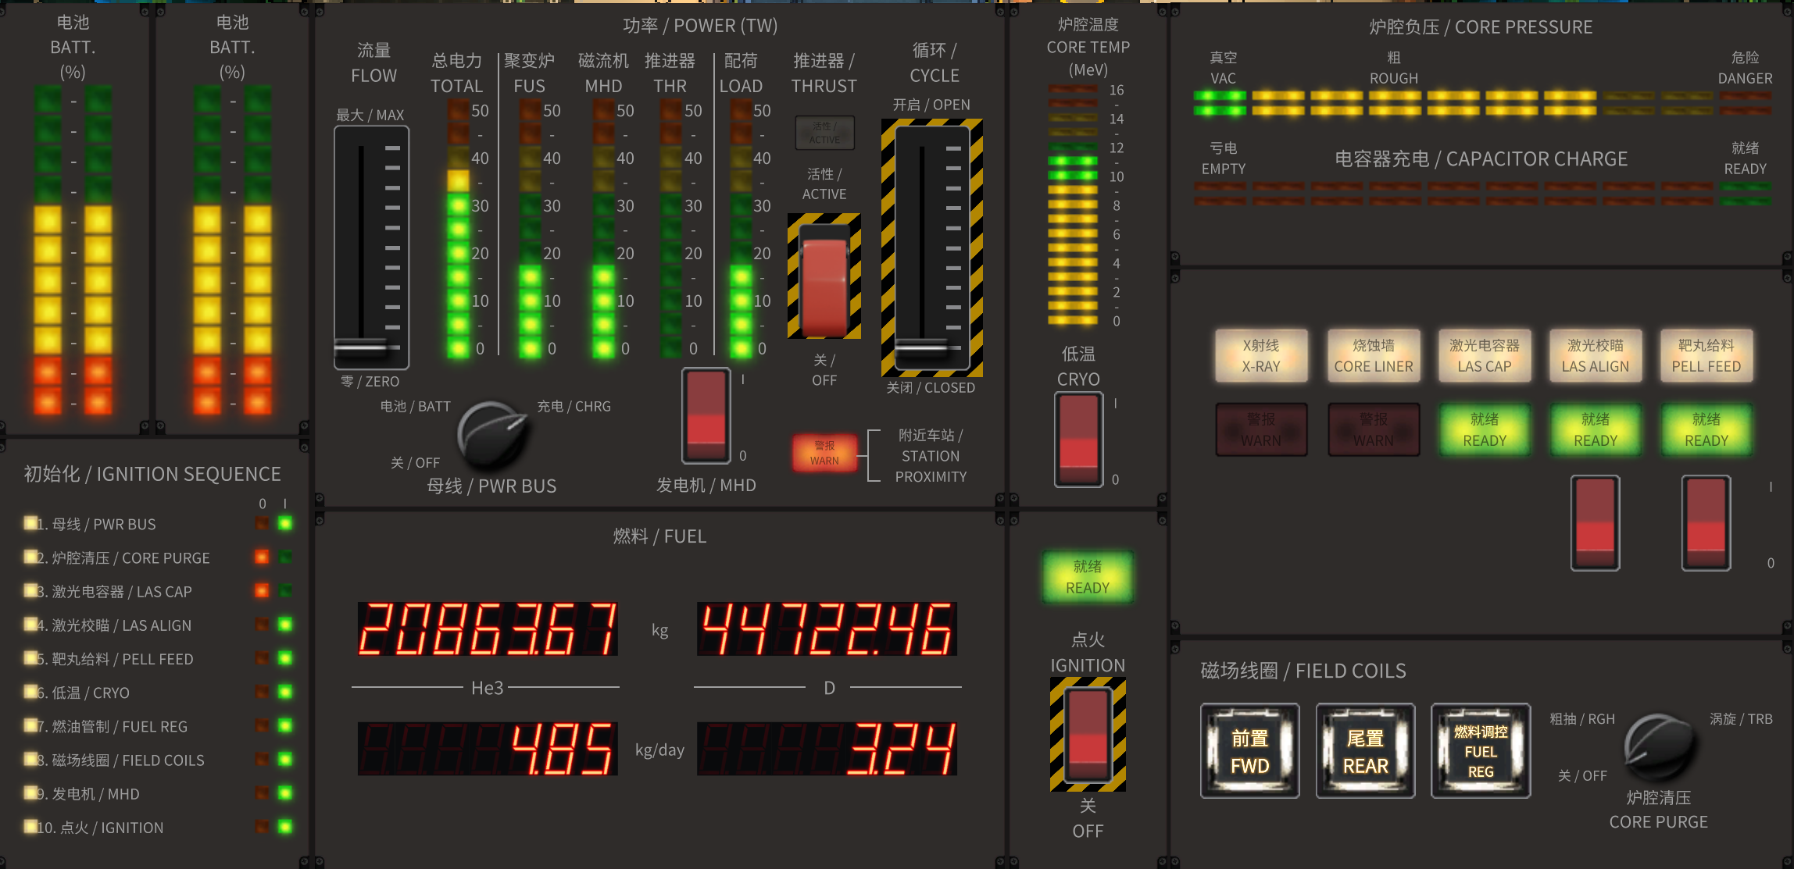Screen dimensions: 1794x869
Task: Click the WARN light under CORE LINER
Action: pyautogui.click(x=1374, y=429)
